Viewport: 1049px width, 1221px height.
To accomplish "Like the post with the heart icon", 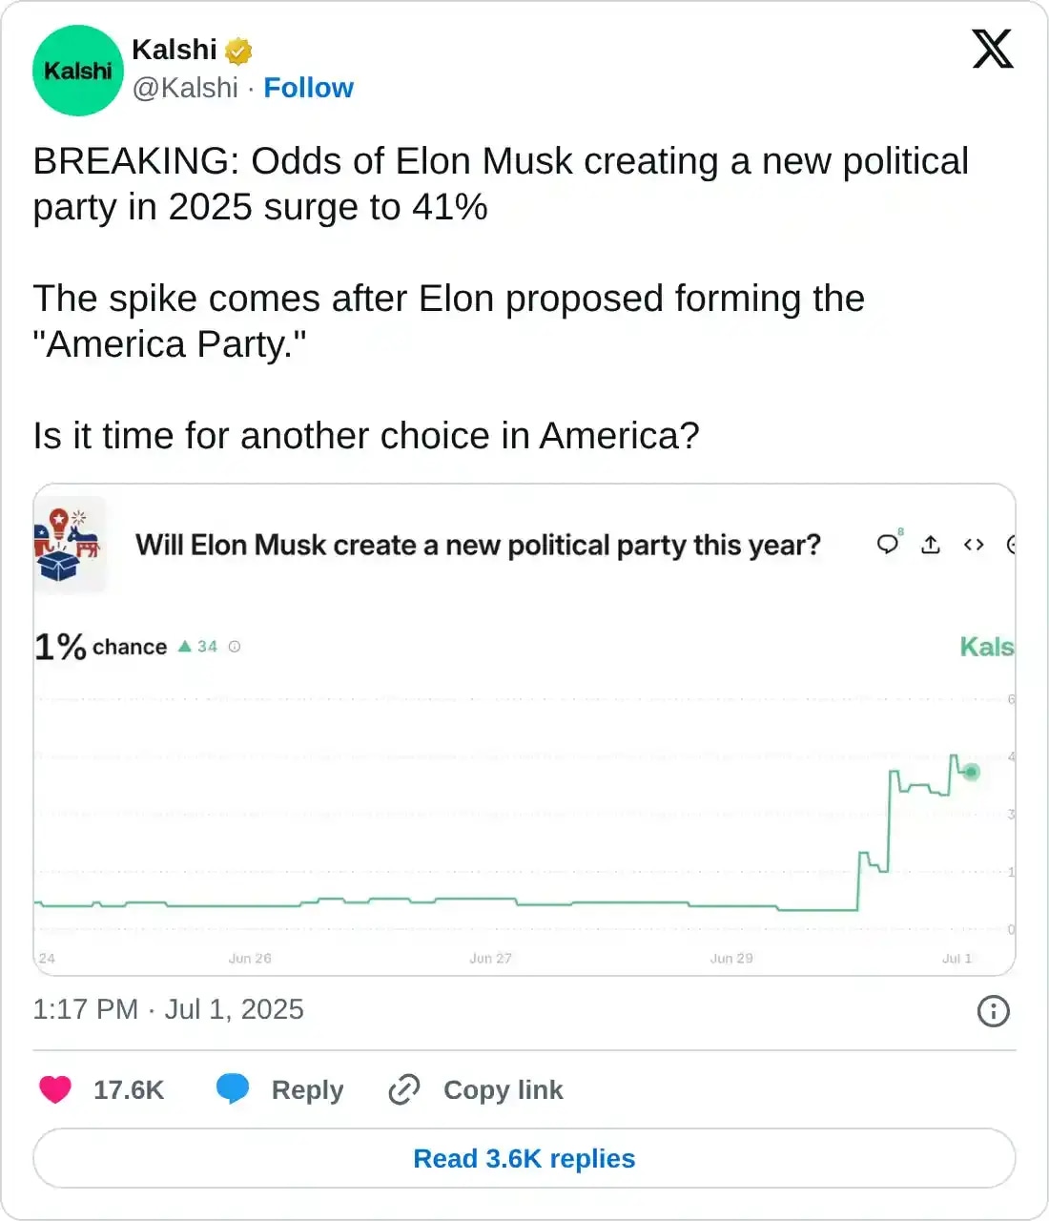I will click(55, 1089).
